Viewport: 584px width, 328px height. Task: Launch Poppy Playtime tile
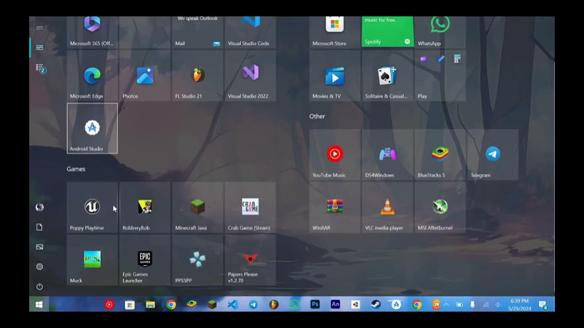pyautogui.click(x=92, y=208)
